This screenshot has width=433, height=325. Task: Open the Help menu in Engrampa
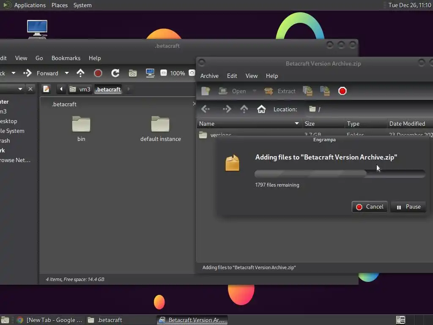(x=272, y=76)
